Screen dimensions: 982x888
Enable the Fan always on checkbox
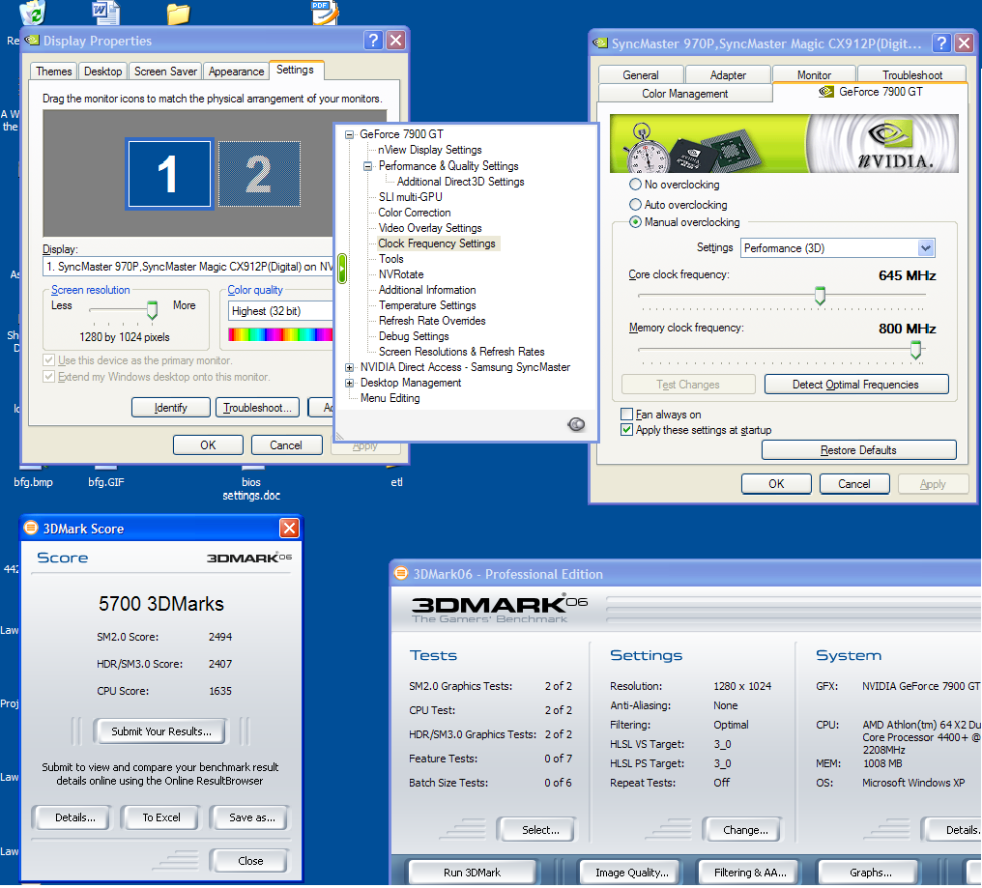coord(626,414)
